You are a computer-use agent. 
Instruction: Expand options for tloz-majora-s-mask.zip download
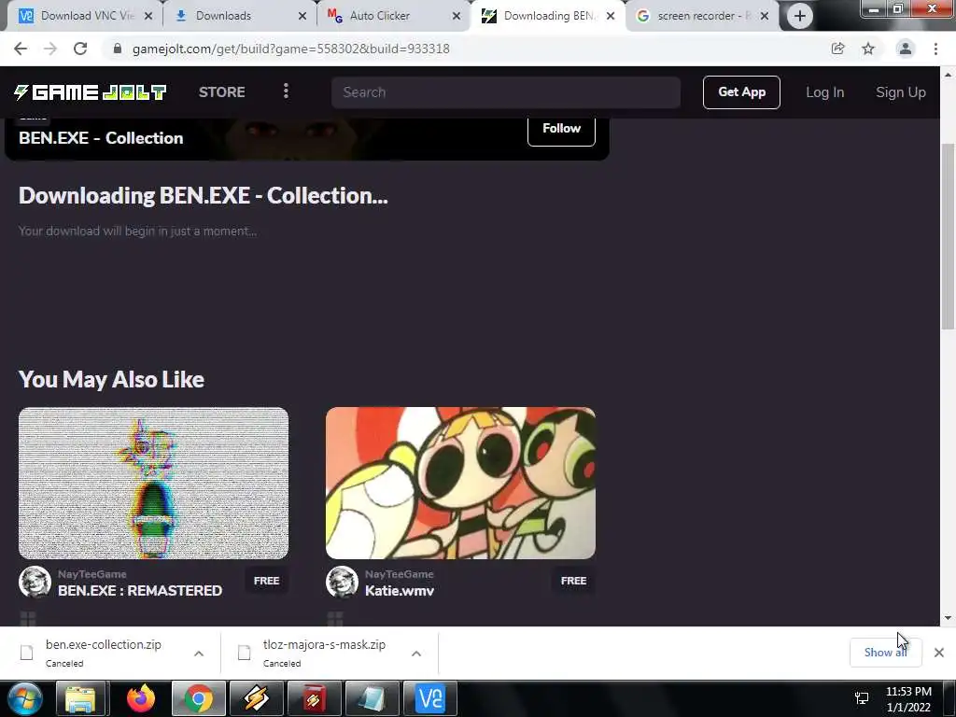click(x=416, y=653)
